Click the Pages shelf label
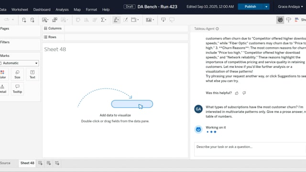 [x=4, y=29]
